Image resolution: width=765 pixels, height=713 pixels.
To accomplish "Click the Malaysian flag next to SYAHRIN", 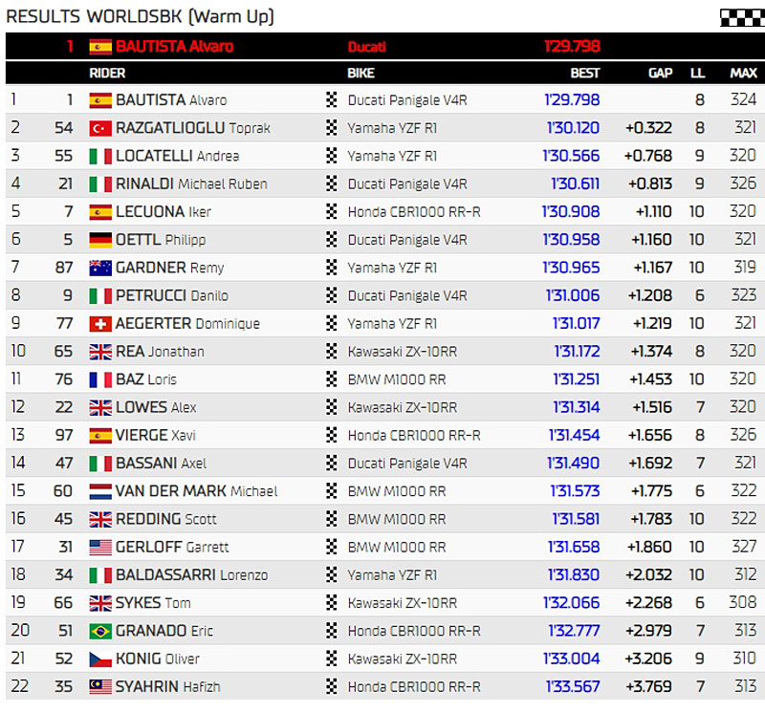I will pyautogui.click(x=100, y=686).
